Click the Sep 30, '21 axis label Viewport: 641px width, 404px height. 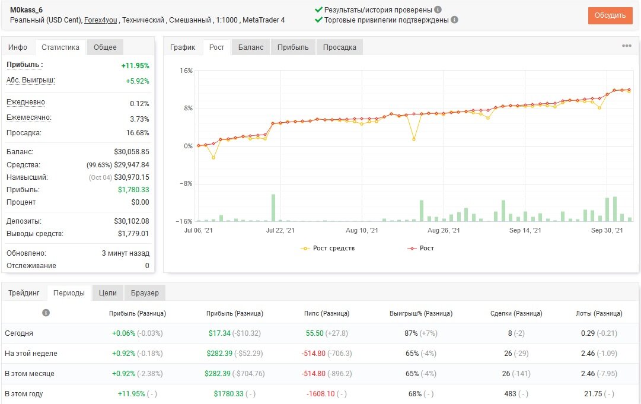coord(607,230)
